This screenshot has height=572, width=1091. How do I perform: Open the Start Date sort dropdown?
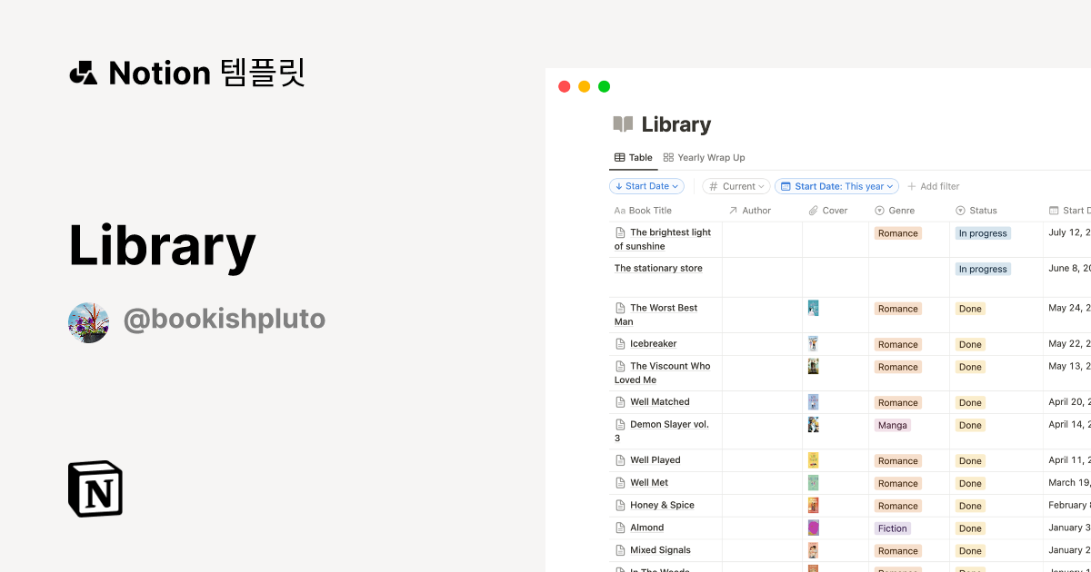click(646, 186)
